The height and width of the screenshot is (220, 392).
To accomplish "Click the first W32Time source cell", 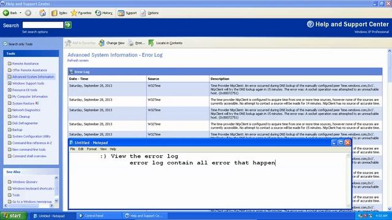I will 178,89.
